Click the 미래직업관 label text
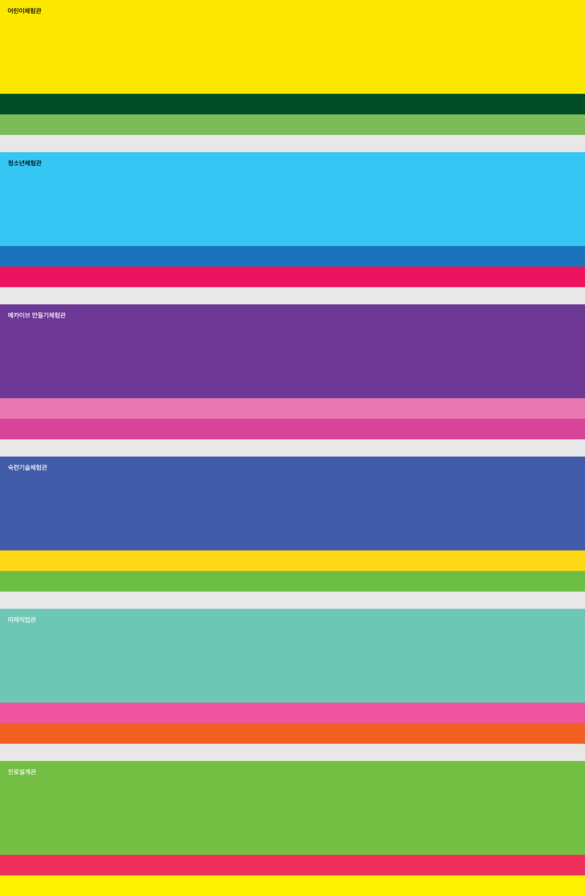The width and height of the screenshot is (585, 896). [x=22, y=620]
